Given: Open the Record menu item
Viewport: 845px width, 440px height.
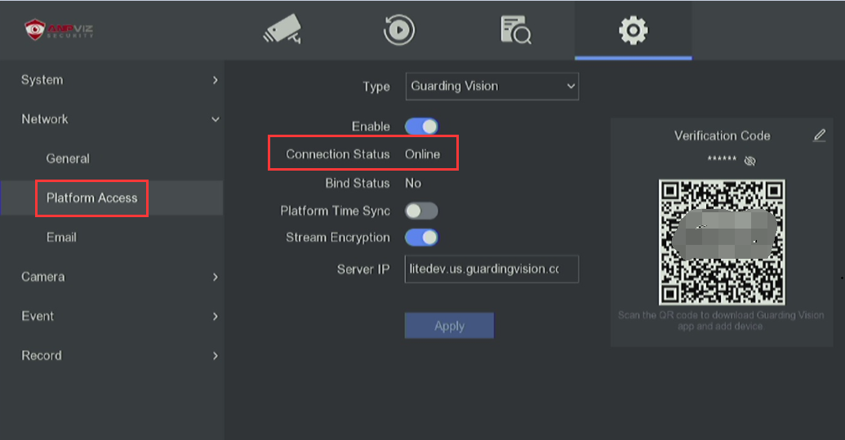Looking at the screenshot, I should click(x=42, y=355).
